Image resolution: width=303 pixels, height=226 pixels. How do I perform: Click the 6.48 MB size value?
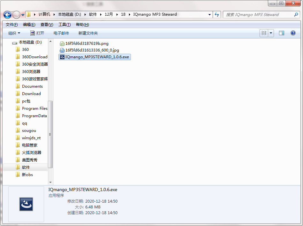pos(93,207)
